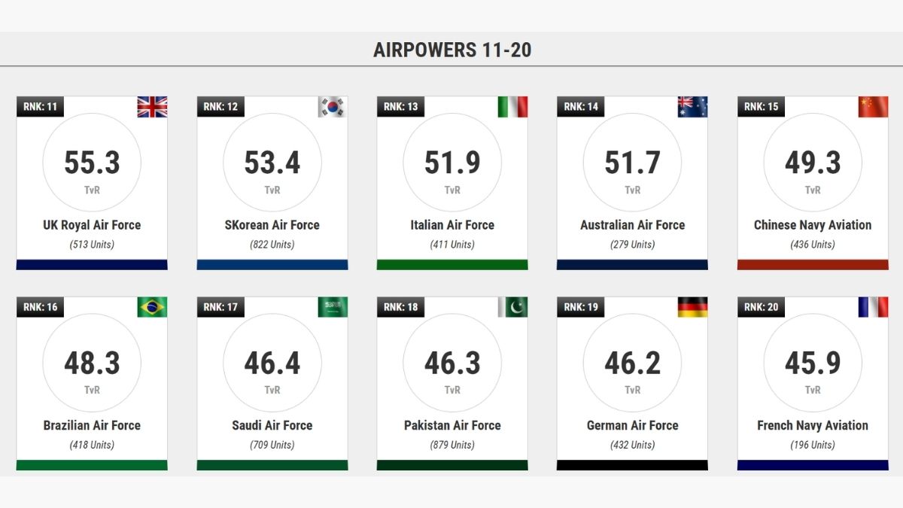This screenshot has width=903, height=508.
Task: Open the SKorean Air Force link
Action: tap(272, 225)
